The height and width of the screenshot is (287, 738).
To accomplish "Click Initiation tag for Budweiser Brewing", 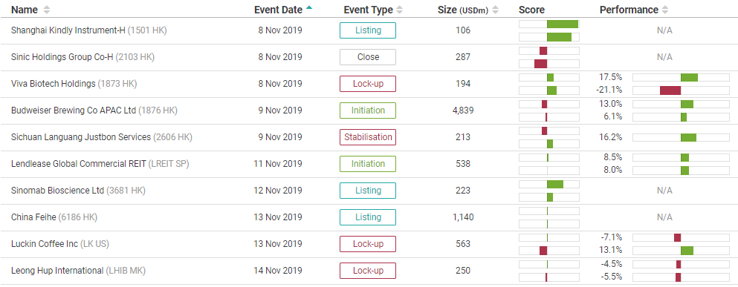I will (x=368, y=110).
